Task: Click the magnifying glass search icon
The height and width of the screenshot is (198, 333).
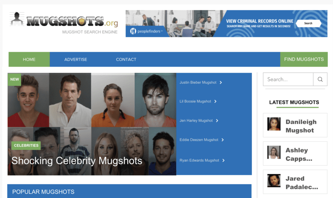Action: 320,79
